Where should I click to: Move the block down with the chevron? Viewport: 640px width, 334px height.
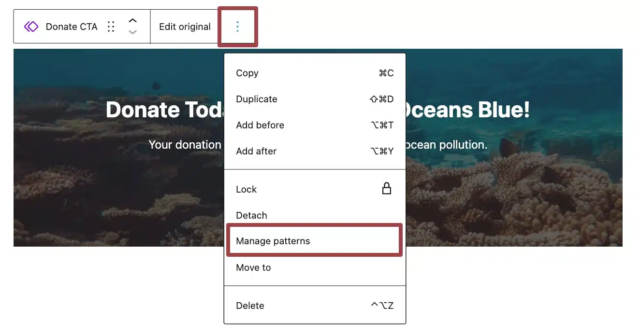[x=132, y=32]
